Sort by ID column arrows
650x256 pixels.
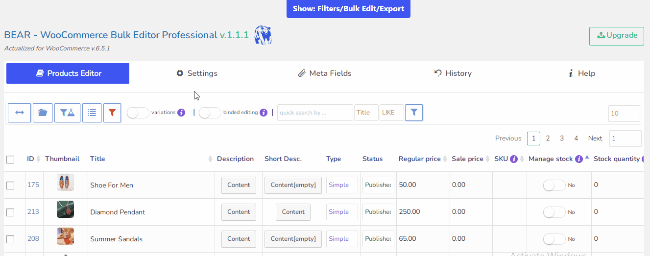(x=38, y=159)
